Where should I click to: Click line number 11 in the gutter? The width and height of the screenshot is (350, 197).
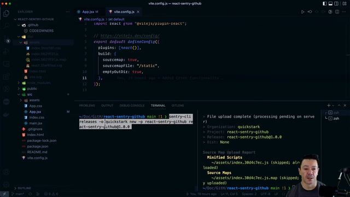point(84,78)
